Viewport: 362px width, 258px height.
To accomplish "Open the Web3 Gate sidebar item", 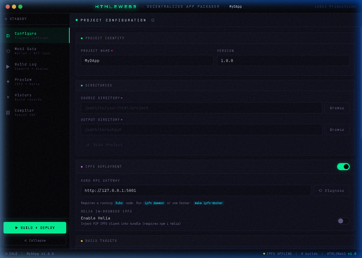I will point(35,51).
